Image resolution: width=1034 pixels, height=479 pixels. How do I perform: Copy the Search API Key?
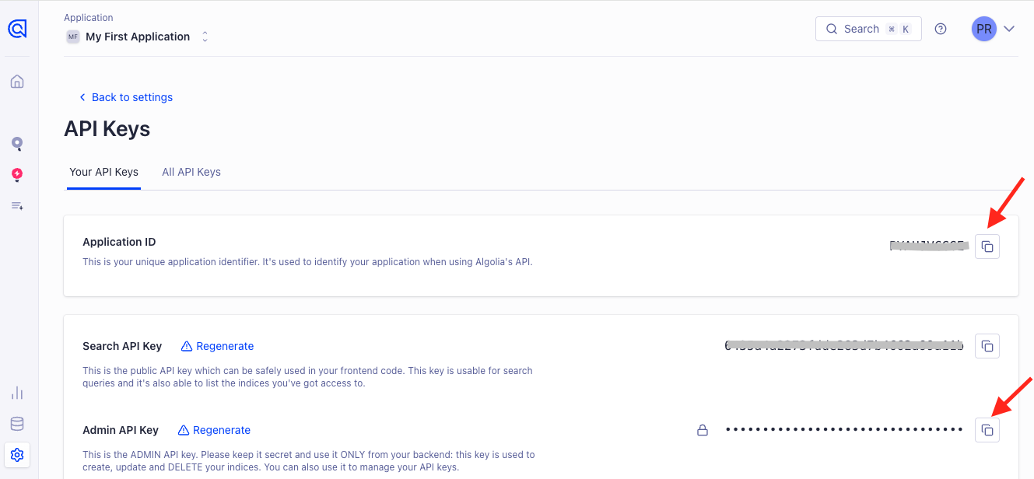tap(987, 346)
